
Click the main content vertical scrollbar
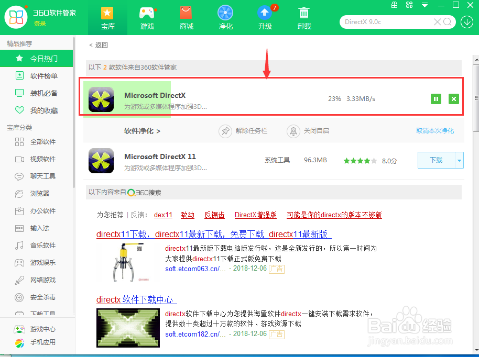pyautogui.click(x=476, y=98)
